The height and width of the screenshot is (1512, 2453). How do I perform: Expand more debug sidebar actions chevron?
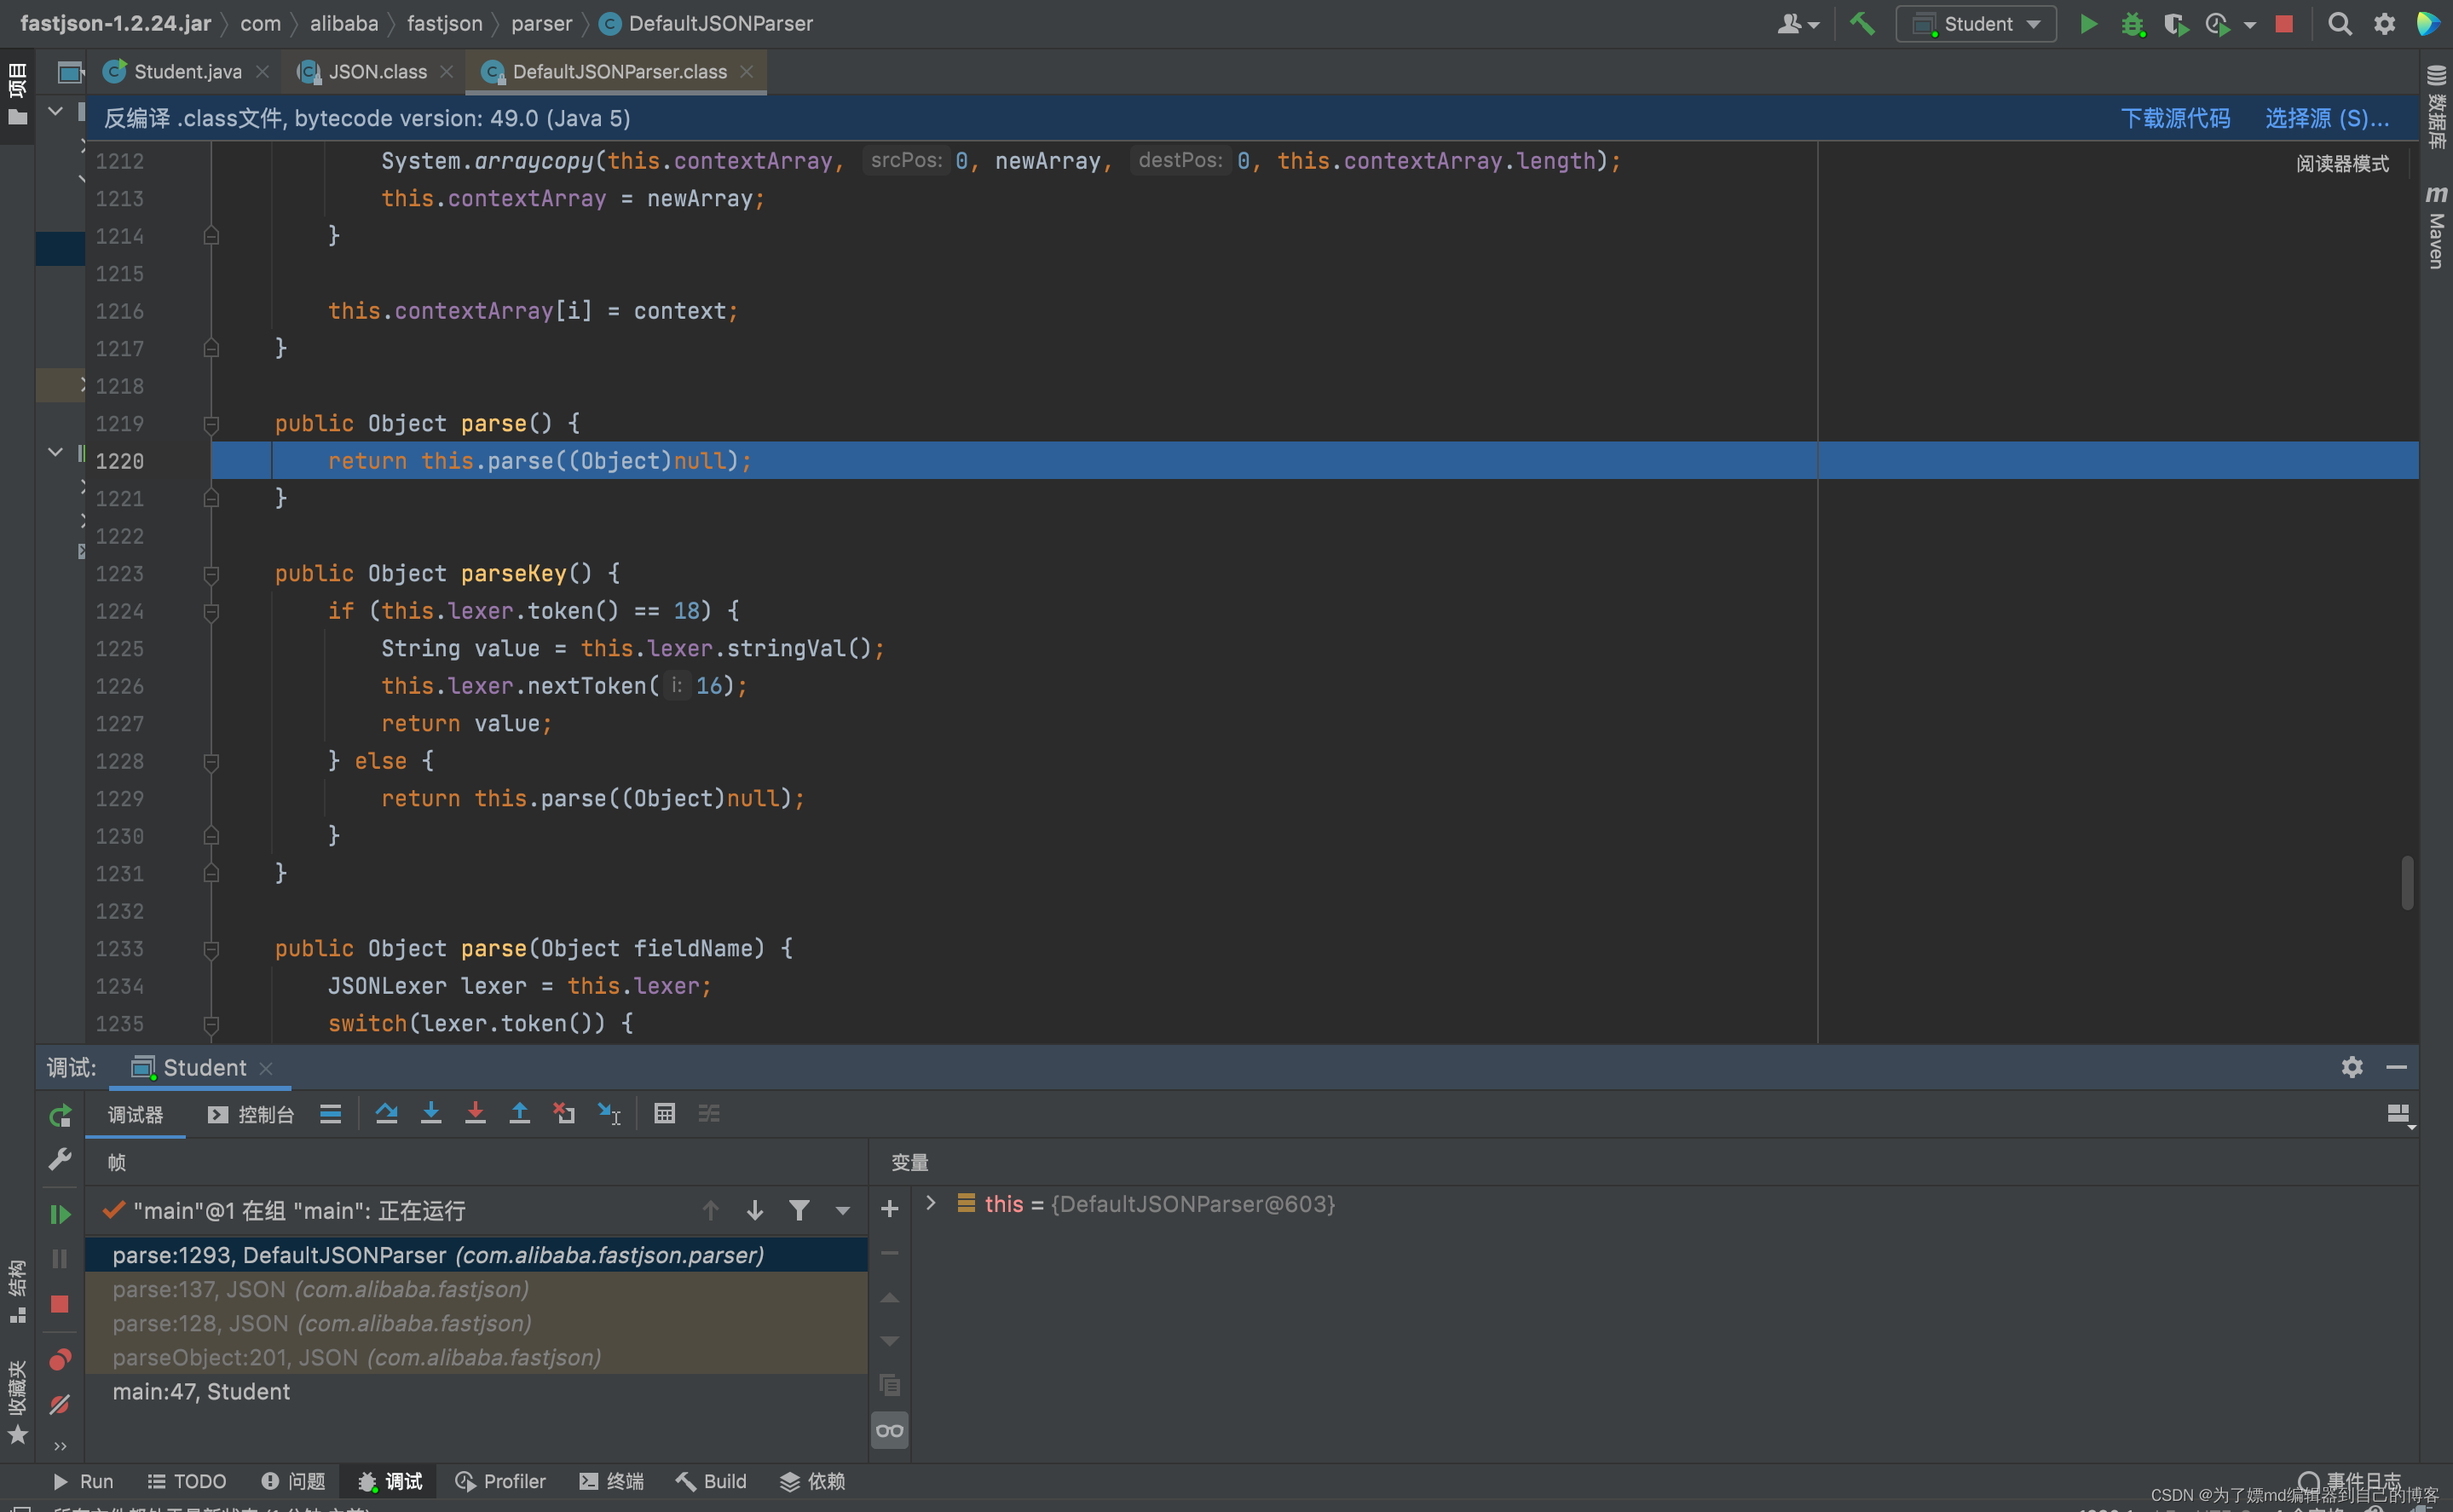[x=60, y=1446]
